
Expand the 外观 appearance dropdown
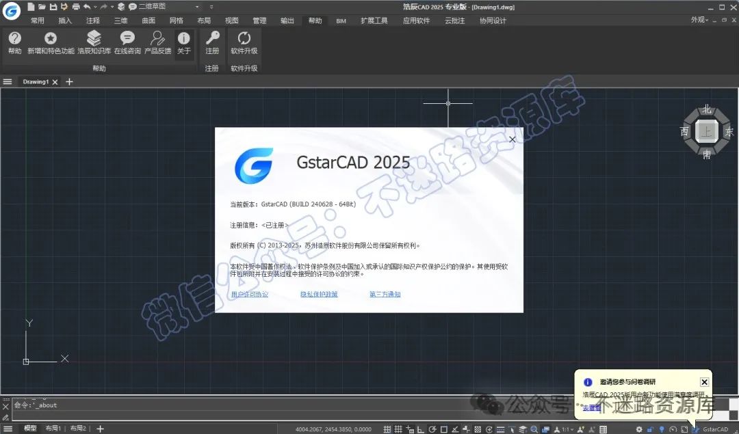coord(699,20)
